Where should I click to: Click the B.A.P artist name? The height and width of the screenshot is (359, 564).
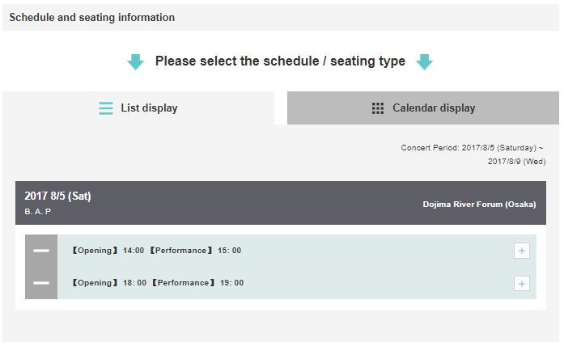pyautogui.click(x=38, y=212)
